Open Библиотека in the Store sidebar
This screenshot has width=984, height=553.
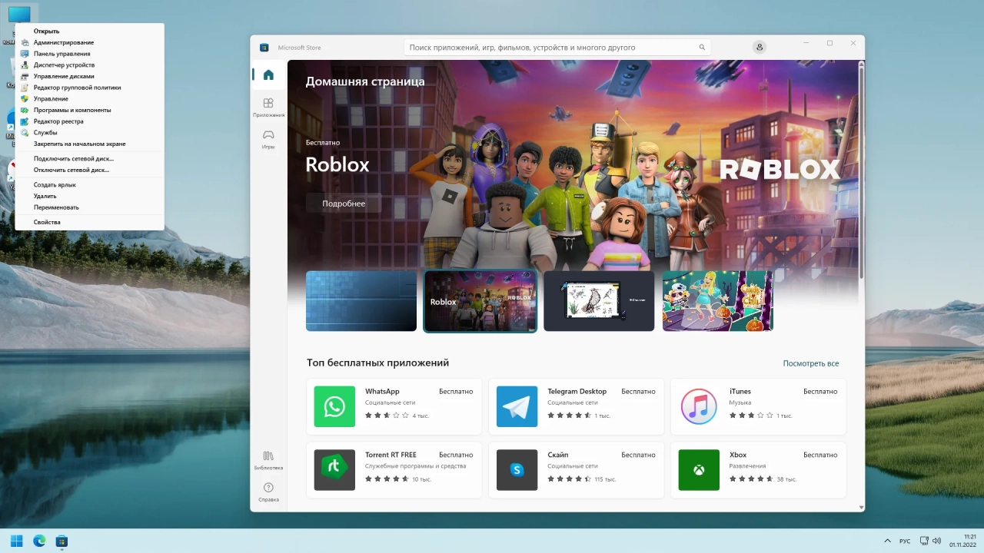tap(268, 460)
